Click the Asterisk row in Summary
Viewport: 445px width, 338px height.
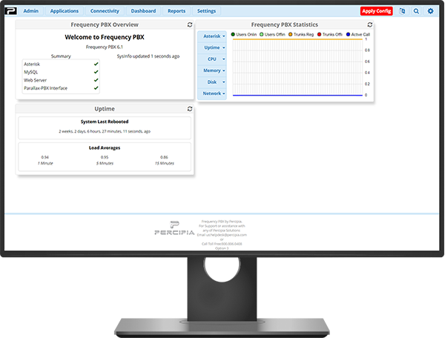pos(61,64)
